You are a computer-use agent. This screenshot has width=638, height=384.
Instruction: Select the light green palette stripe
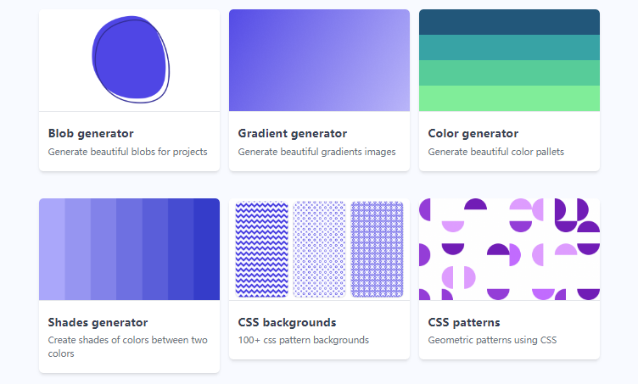tap(509, 98)
